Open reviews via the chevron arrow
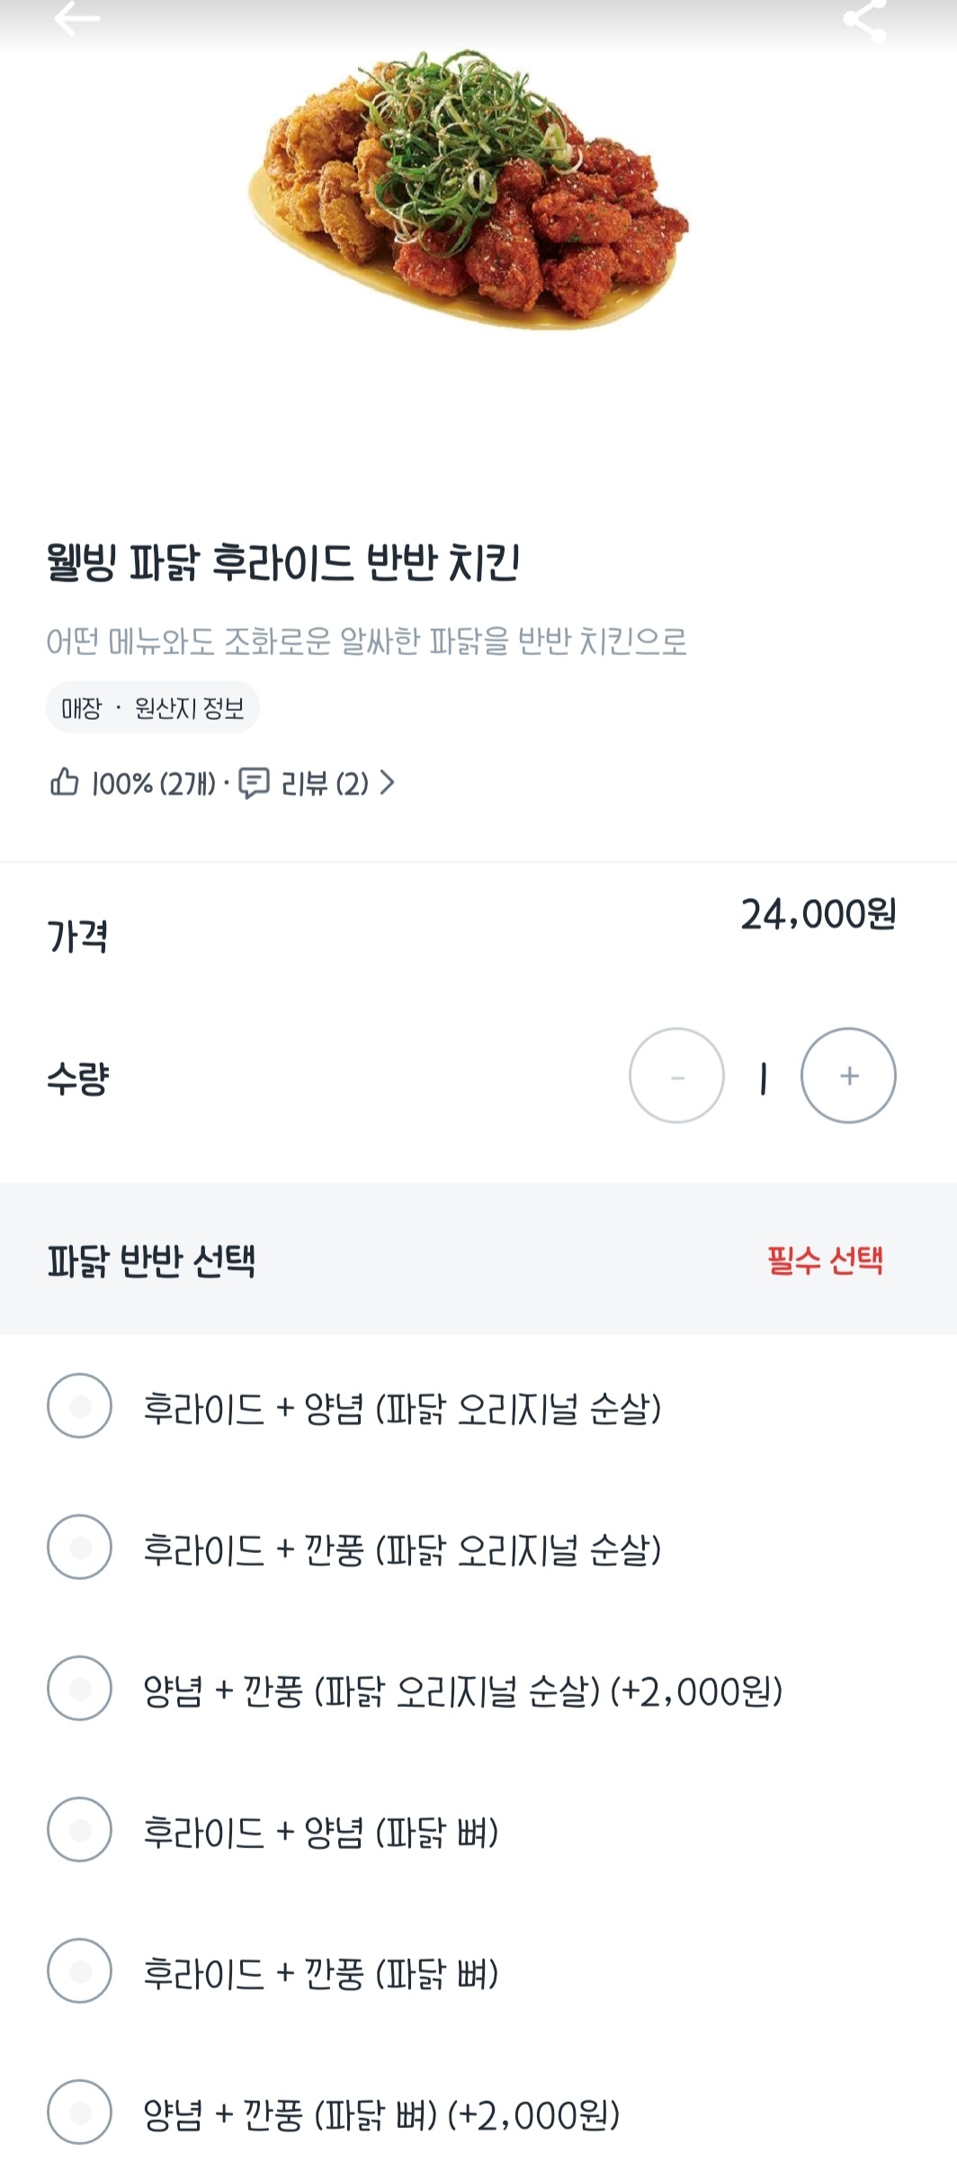Image resolution: width=957 pixels, height=2181 pixels. tap(388, 783)
